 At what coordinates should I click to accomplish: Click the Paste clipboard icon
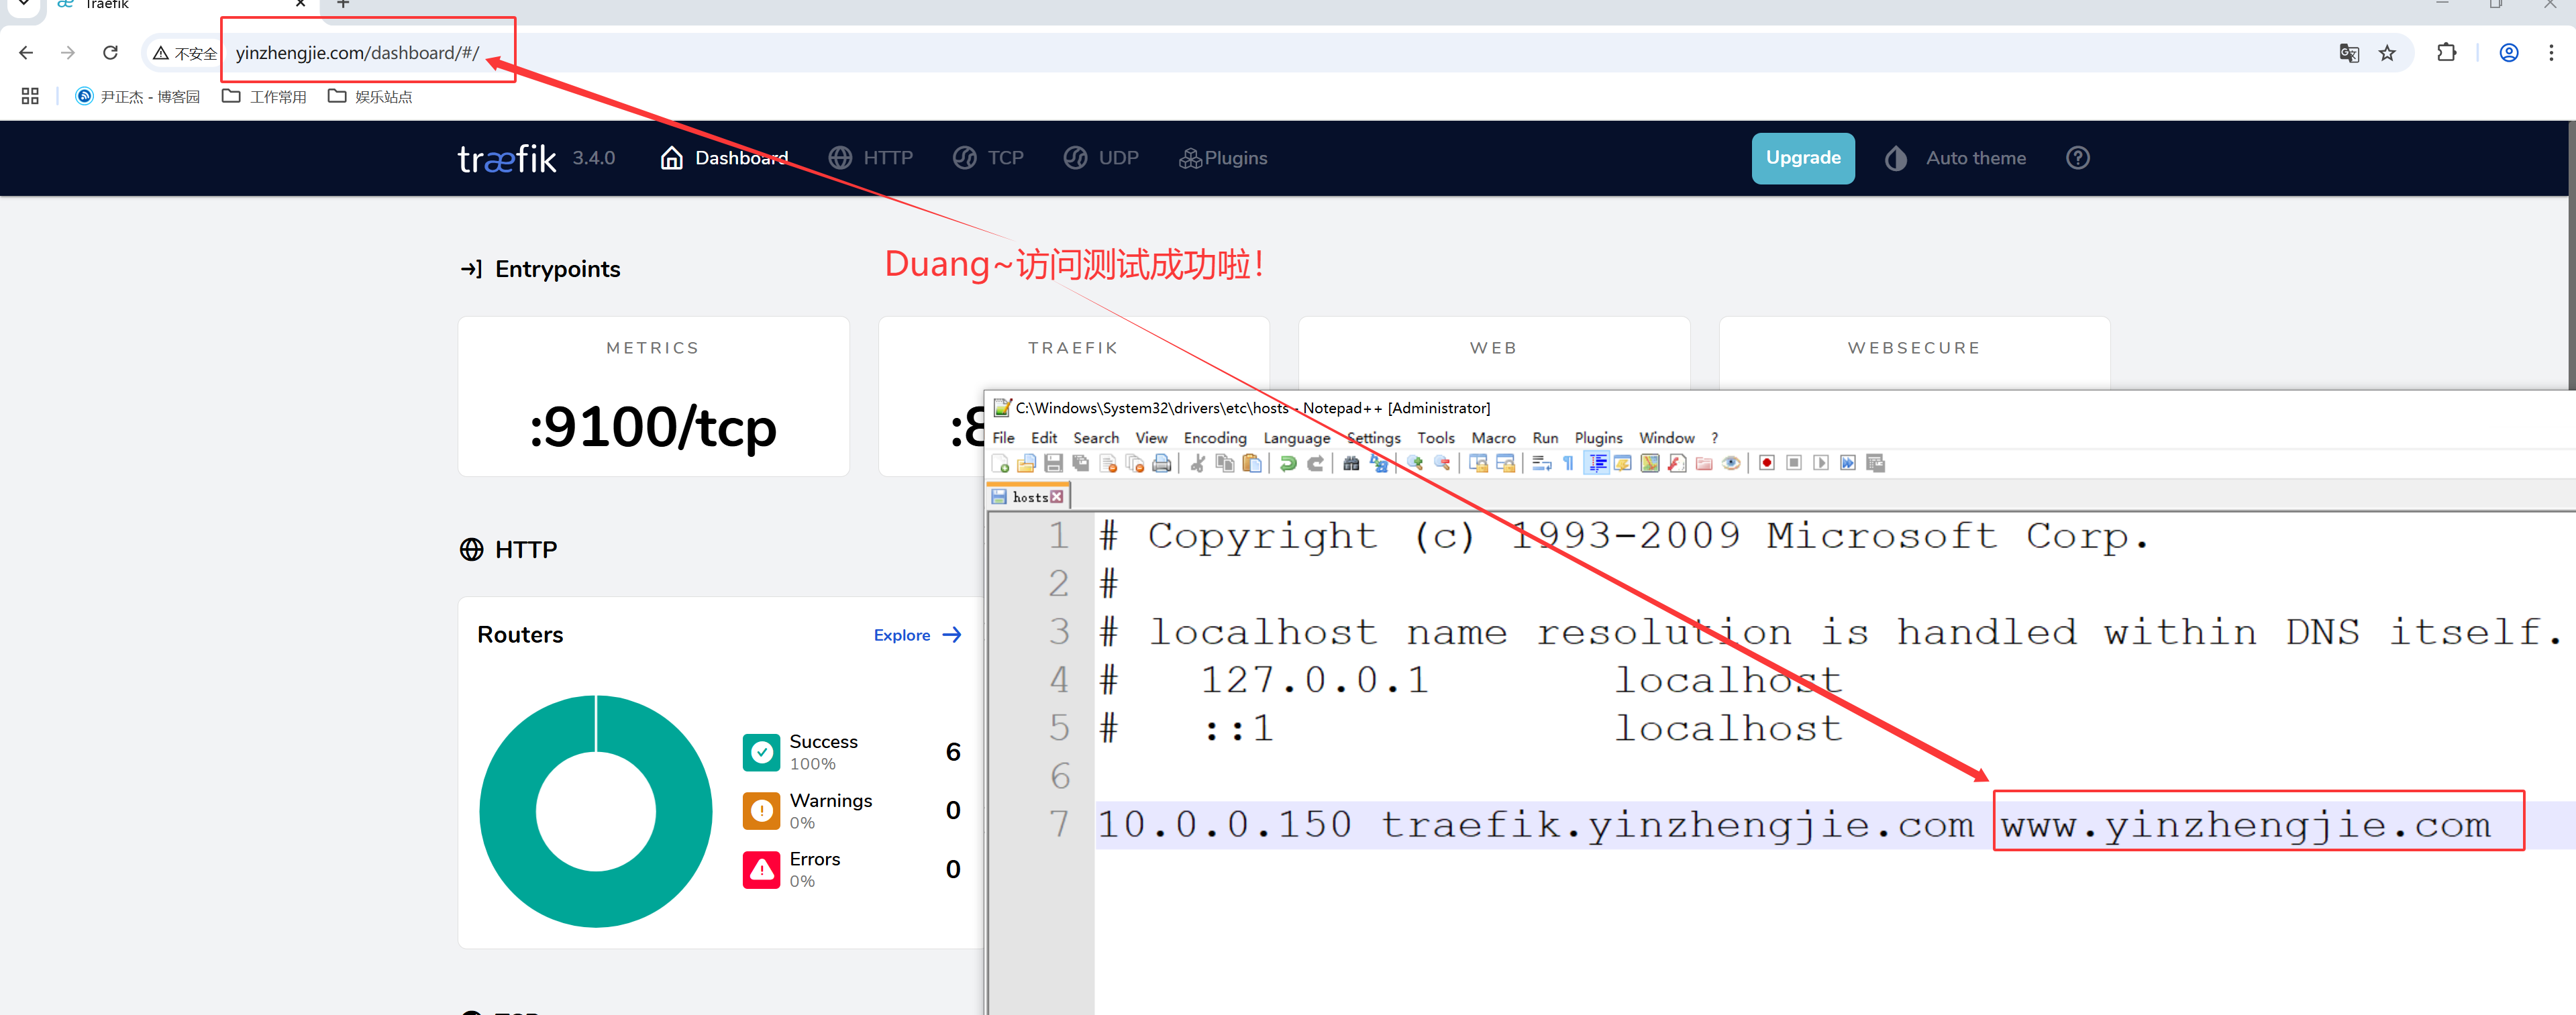click(x=1251, y=463)
